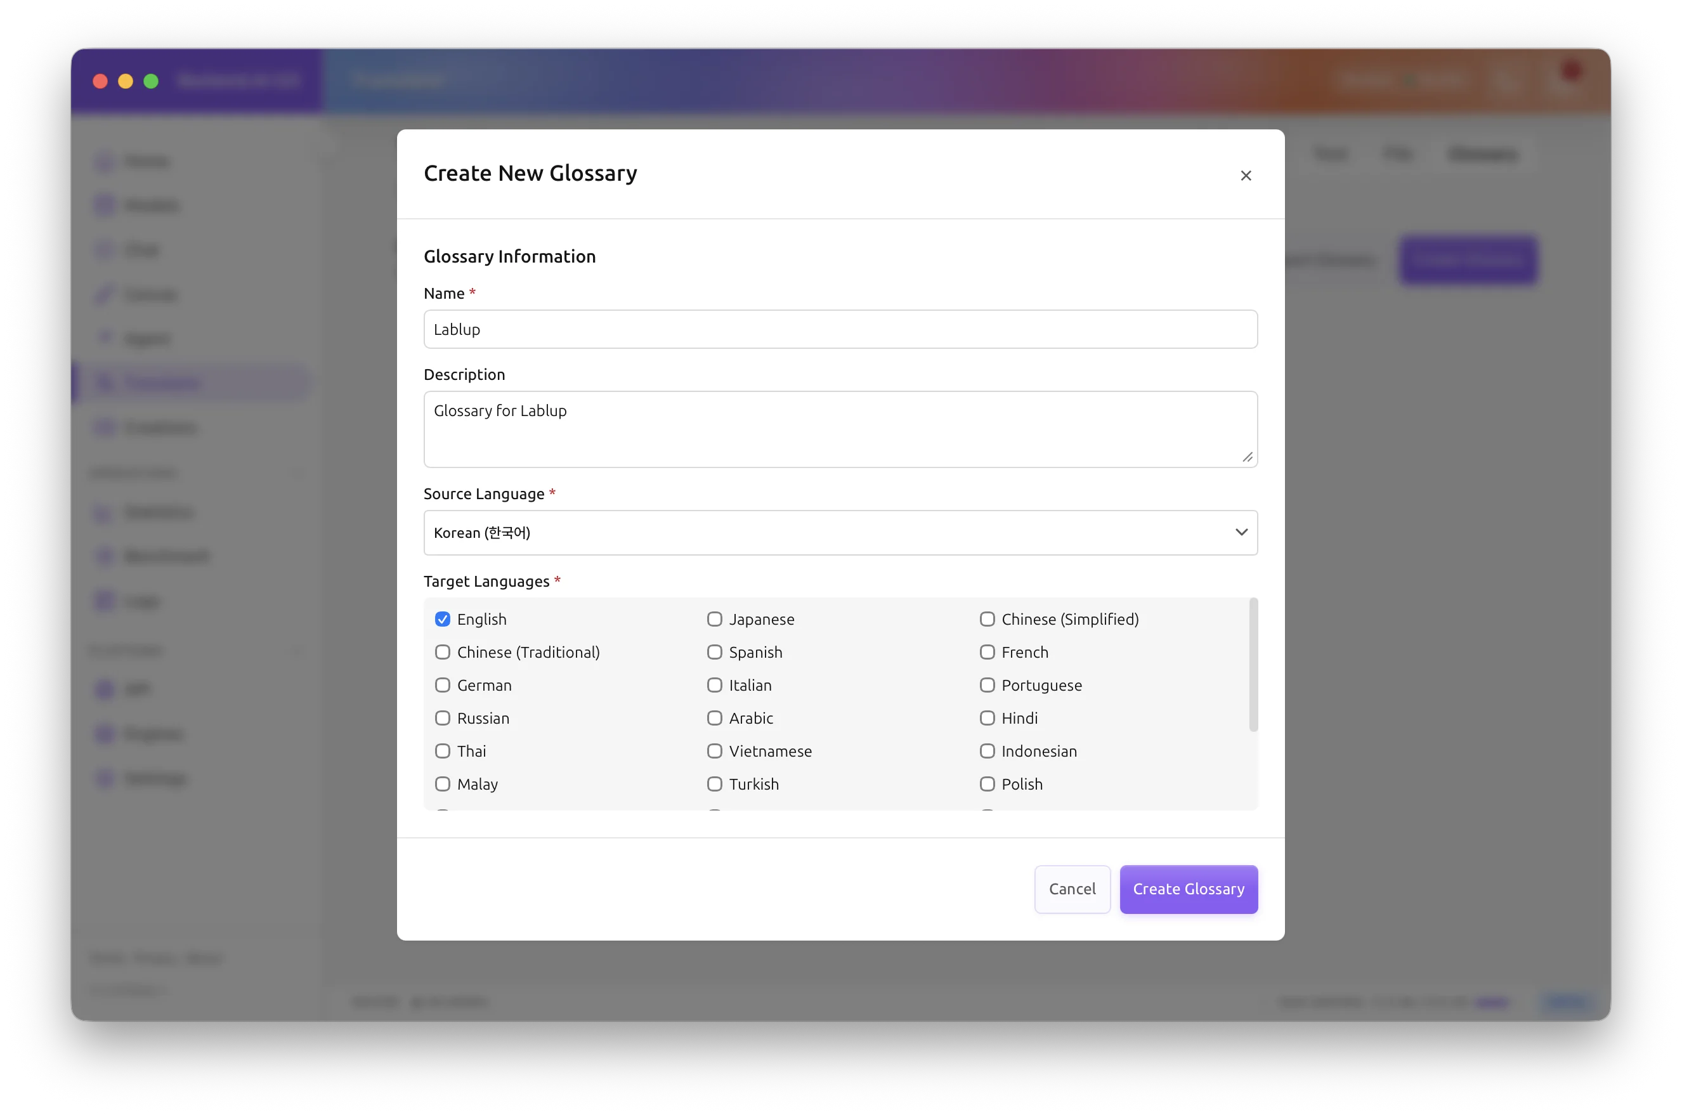1682x1115 pixels.
Task: Select Chinese (Simplified) target language
Action: coord(987,620)
